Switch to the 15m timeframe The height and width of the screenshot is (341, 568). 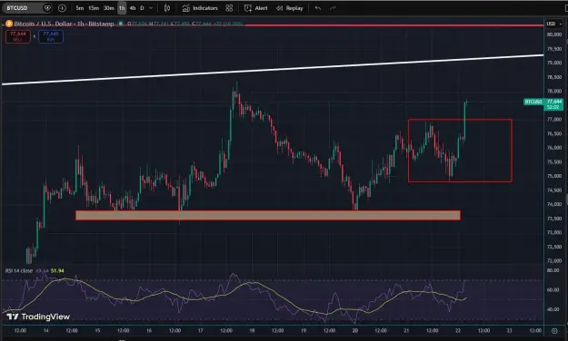point(94,8)
